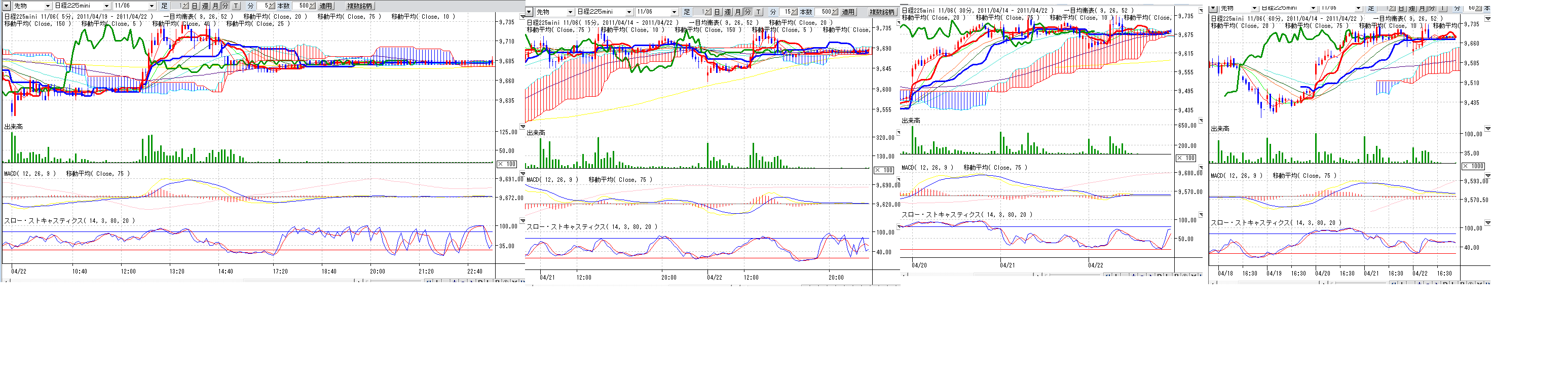This screenshot has width=1567, height=389.
Task: Click tick (T) button in 5-minute chart
Action: (x=236, y=6)
